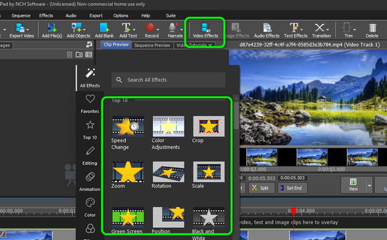Click the View button

coord(353,185)
